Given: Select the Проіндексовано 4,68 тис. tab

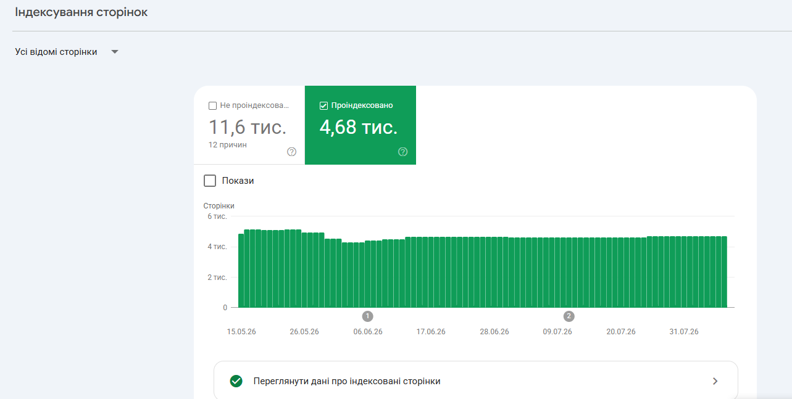Looking at the screenshot, I should click(x=361, y=125).
